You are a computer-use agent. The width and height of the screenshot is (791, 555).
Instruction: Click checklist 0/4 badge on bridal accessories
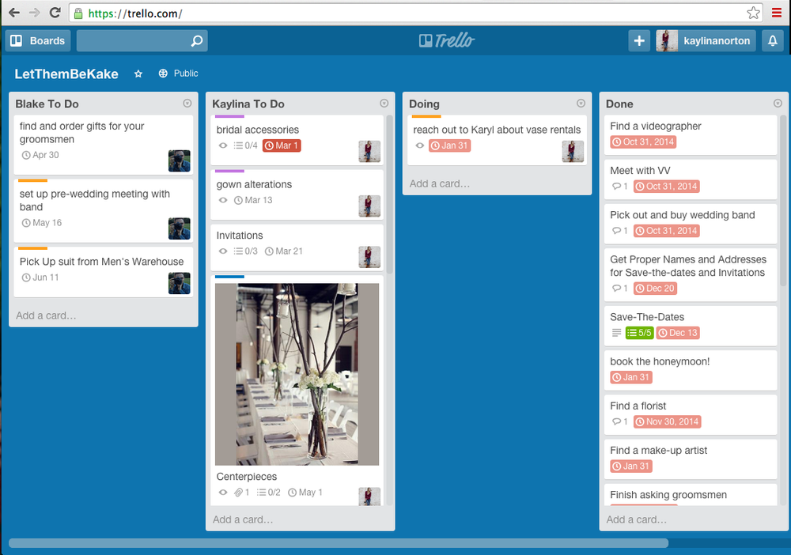click(246, 145)
